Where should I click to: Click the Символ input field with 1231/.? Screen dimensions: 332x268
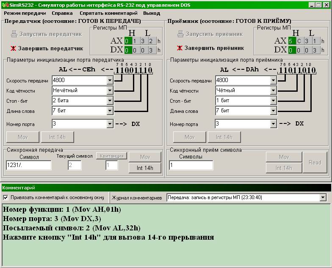pos(28,166)
